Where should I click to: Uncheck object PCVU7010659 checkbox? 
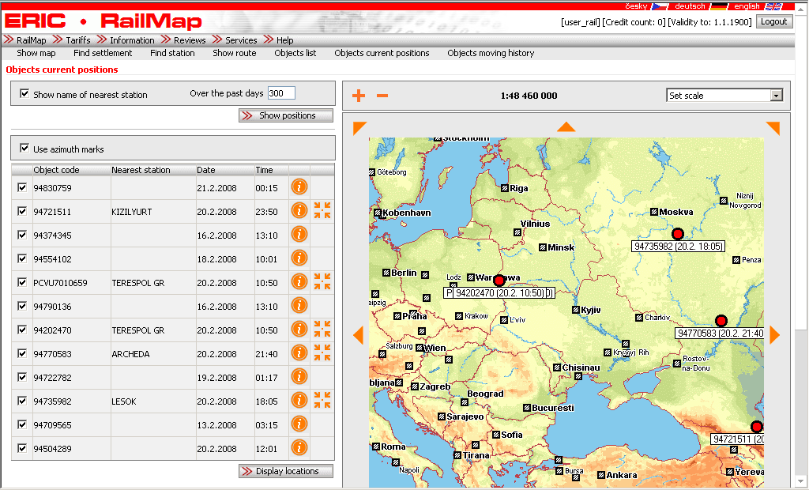coord(22,282)
